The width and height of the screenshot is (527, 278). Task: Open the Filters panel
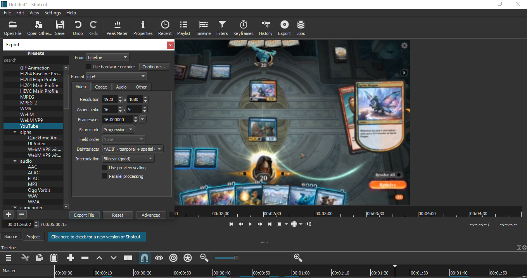222,28
